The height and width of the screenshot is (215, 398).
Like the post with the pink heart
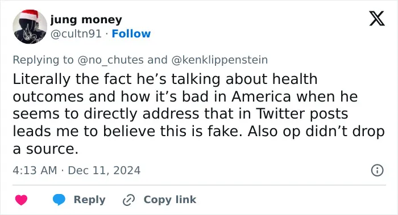point(22,200)
